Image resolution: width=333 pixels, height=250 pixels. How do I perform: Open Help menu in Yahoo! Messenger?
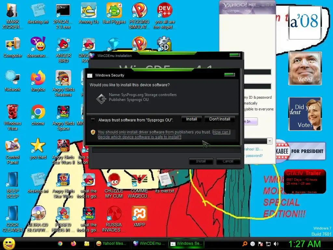247,11
